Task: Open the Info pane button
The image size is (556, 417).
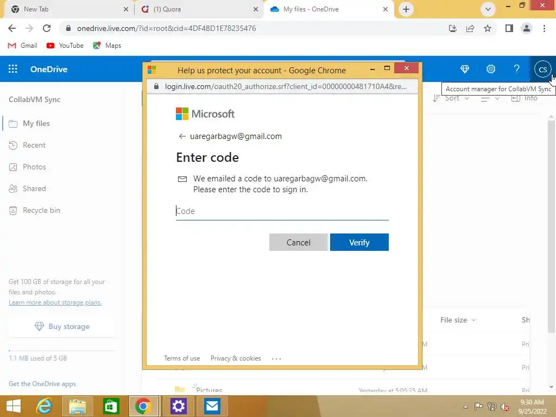Action: click(524, 98)
